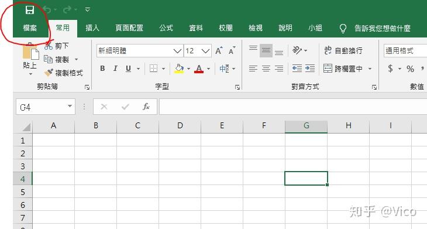Click Decrease Font Size icon
This screenshot has width=427, height=229.
[232, 51]
